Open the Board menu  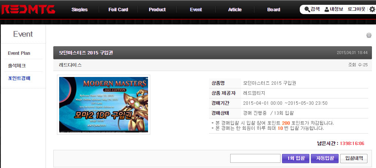coord(273,10)
